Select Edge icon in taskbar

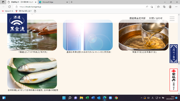[105, 98]
